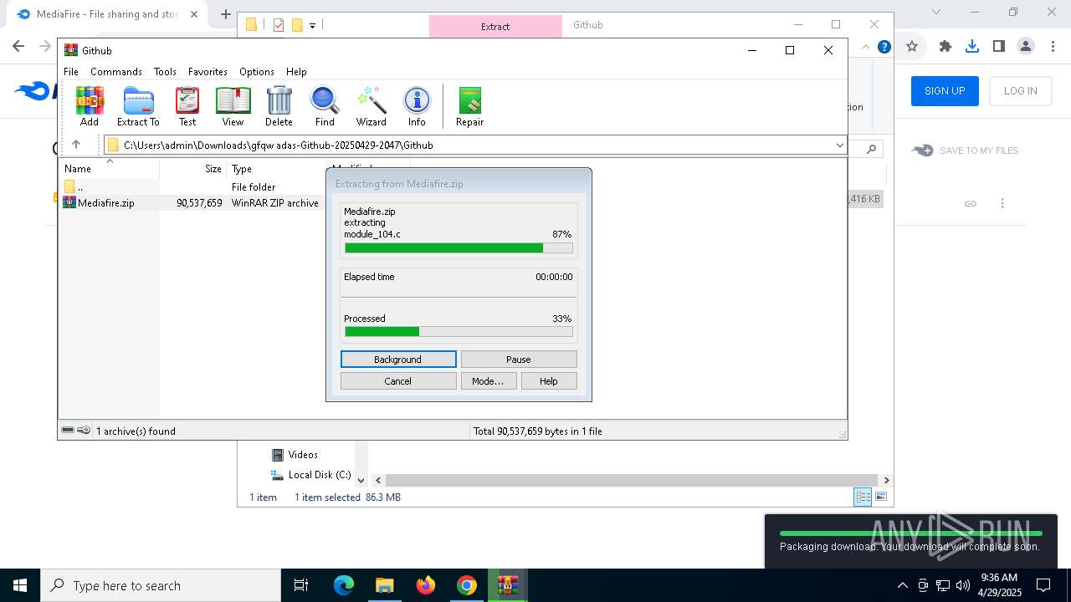Open Chrome from taskbar
Image resolution: width=1071 pixels, height=602 pixels.
coord(467,585)
